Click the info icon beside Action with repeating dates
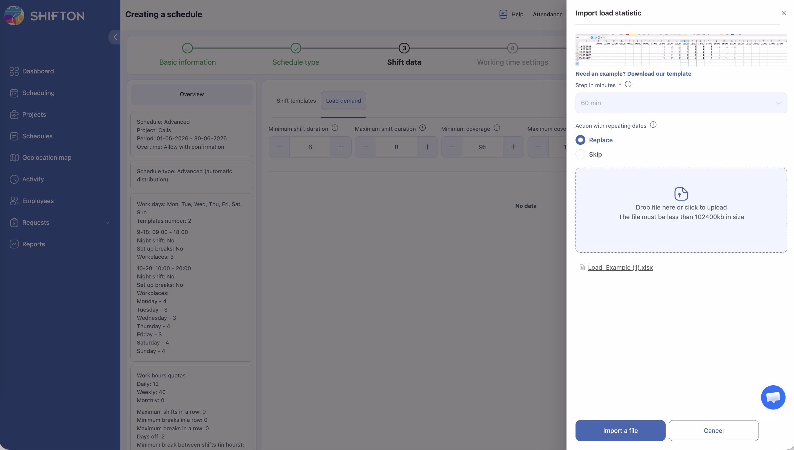Image resolution: width=794 pixels, height=450 pixels. [653, 125]
